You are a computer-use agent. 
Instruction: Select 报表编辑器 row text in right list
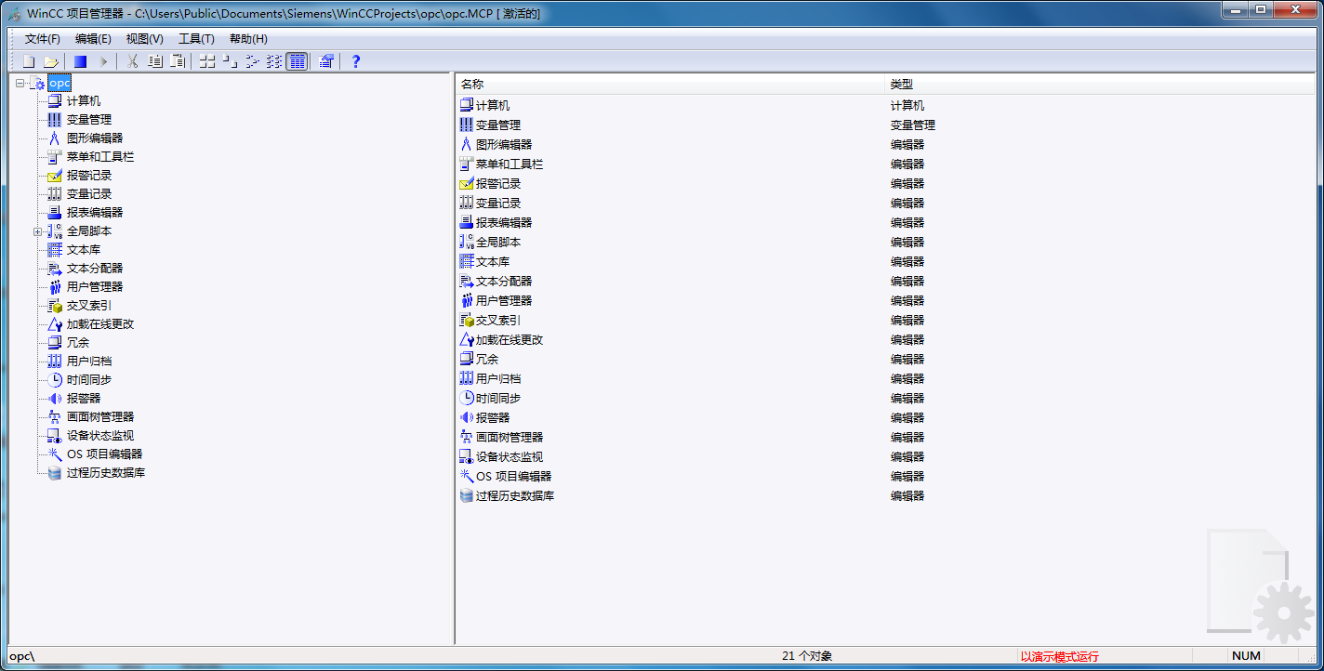[504, 223]
